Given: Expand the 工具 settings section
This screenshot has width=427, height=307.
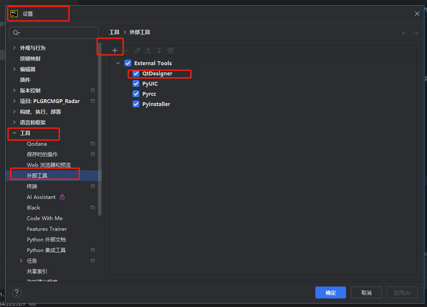Looking at the screenshot, I should (14, 133).
